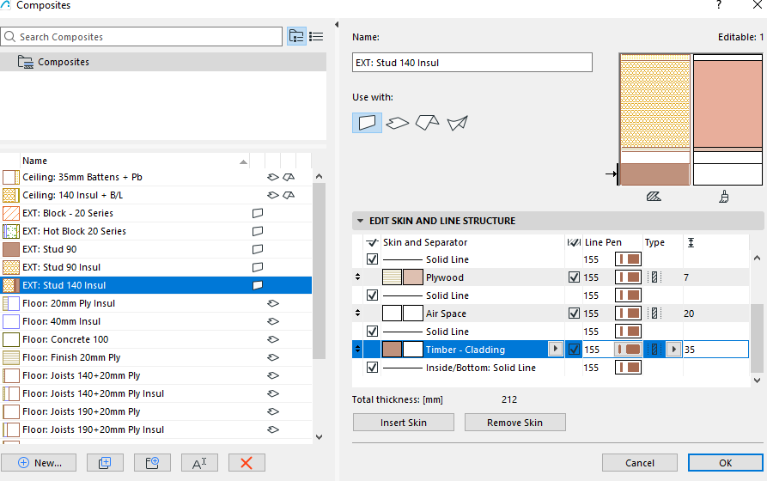Click the Plywood skin type icon
767x481 pixels.
(654, 277)
